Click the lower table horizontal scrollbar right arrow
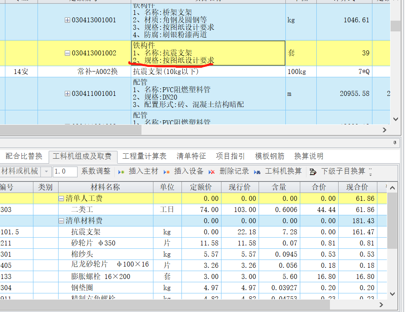The image size is (405, 312). (x=381, y=305)
